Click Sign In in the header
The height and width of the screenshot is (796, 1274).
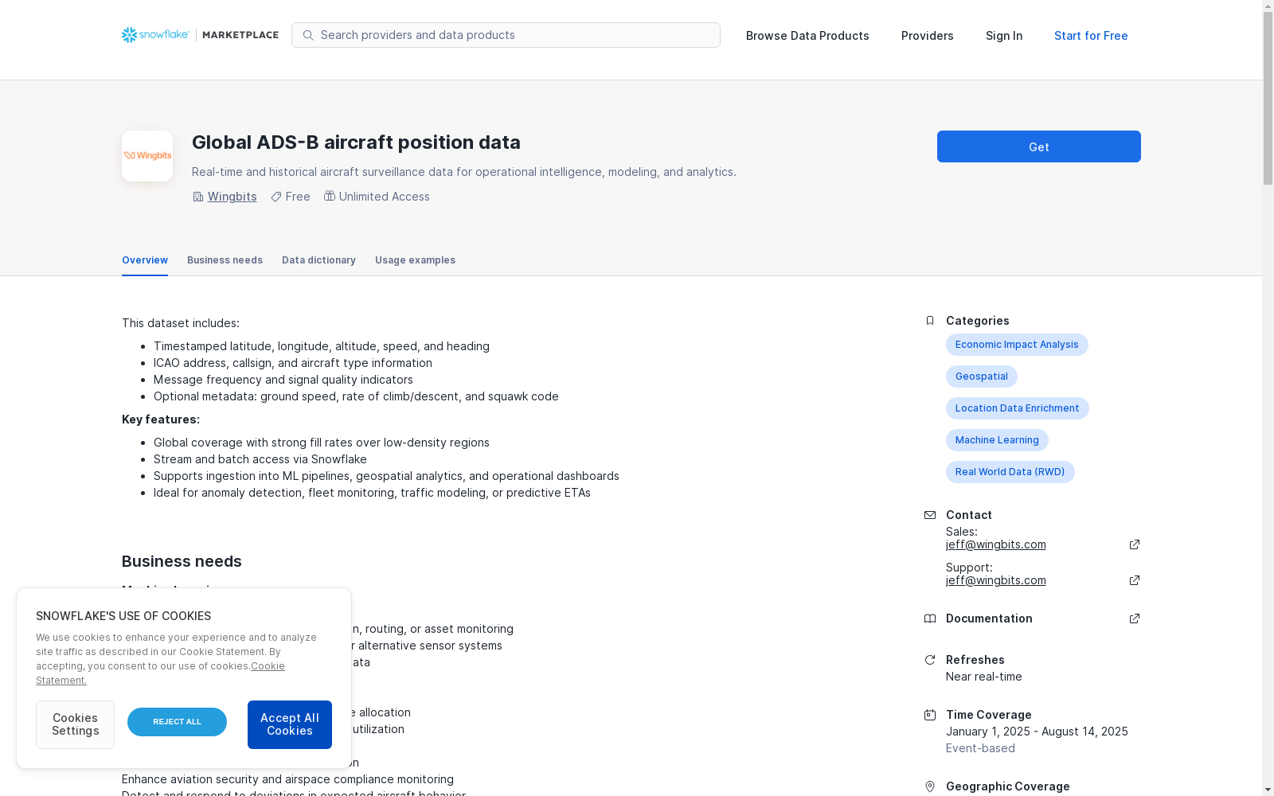(x=1004, y=36)
